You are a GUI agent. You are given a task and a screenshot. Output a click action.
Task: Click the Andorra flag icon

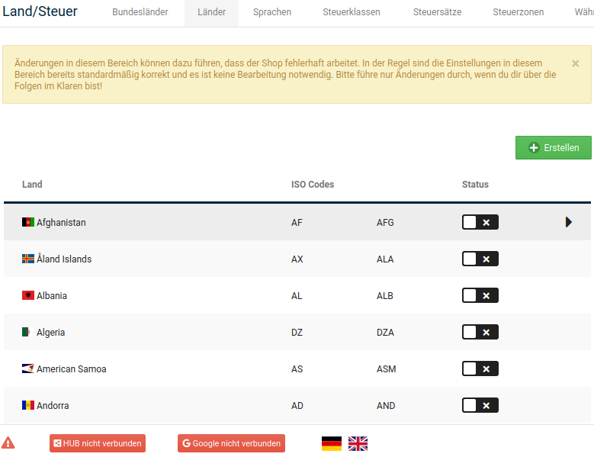tap(28, 405)
